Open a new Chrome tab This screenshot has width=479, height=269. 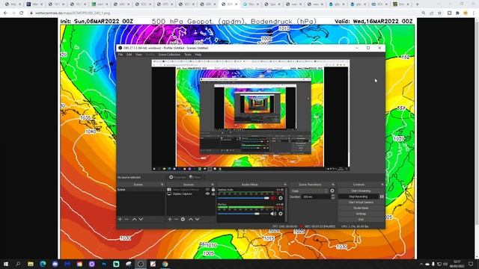pyautogui.click(x=418, y=4)
